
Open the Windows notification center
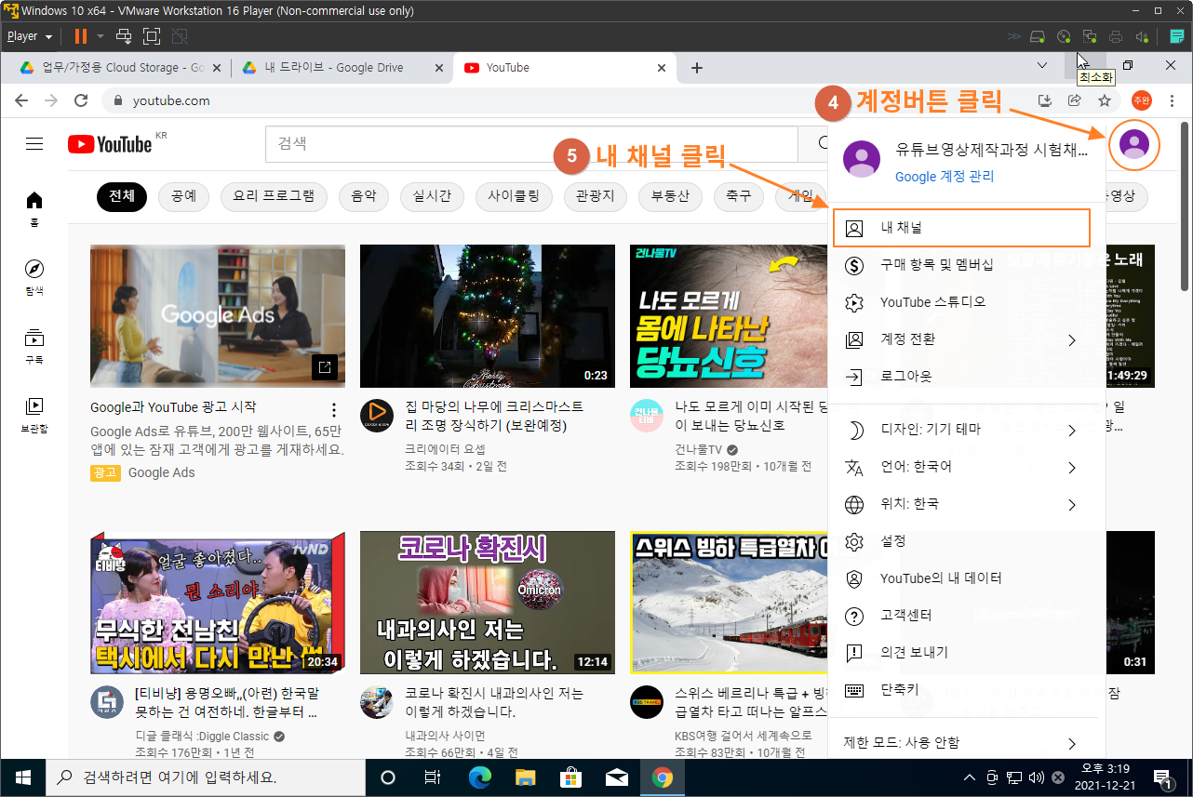1163,777
